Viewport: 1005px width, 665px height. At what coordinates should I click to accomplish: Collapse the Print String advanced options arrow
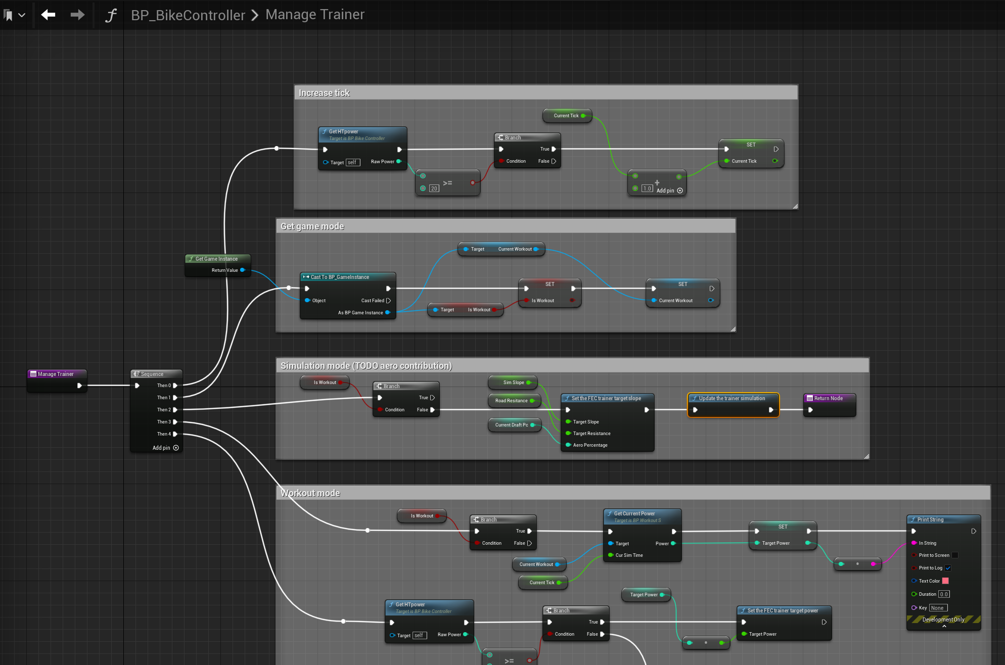[944, 626]
